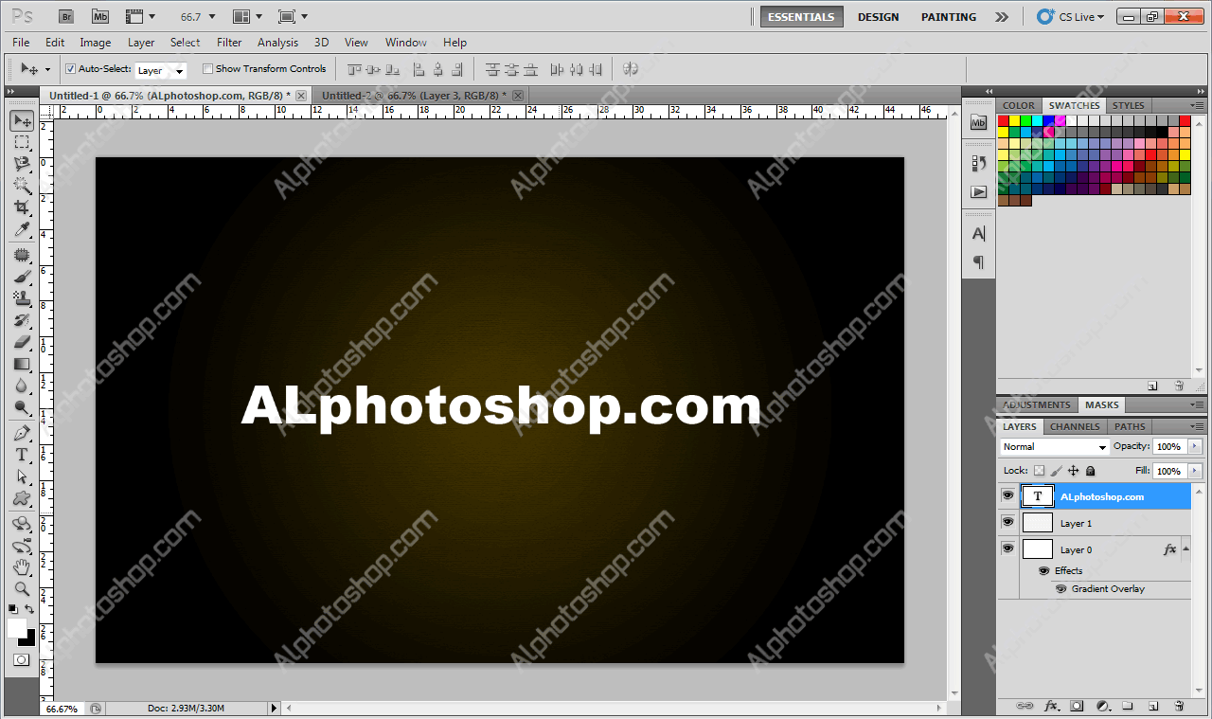The height and width of the screenshot is (719, 1212).
Task: Toggle Gradient Overlay effect visibility
Action: [x=1061, y=588]
